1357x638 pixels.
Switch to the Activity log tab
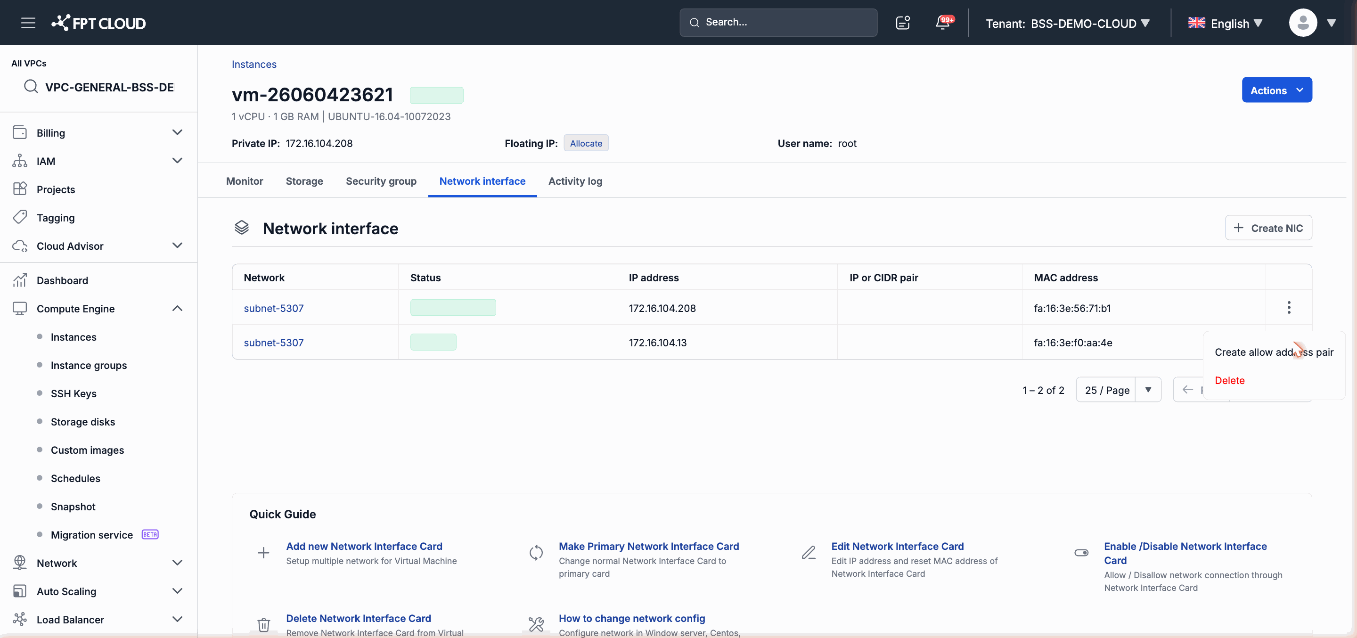click(x=575, y=181)
